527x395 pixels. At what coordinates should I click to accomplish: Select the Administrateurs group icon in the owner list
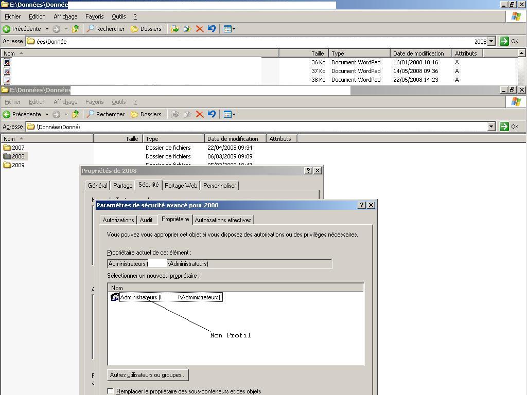click(x=115, y=297)
